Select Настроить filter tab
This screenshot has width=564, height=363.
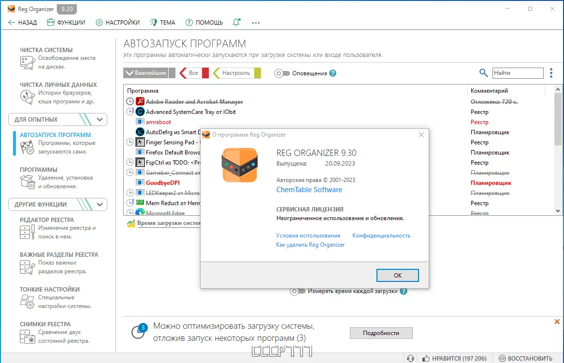pos(237,73)
